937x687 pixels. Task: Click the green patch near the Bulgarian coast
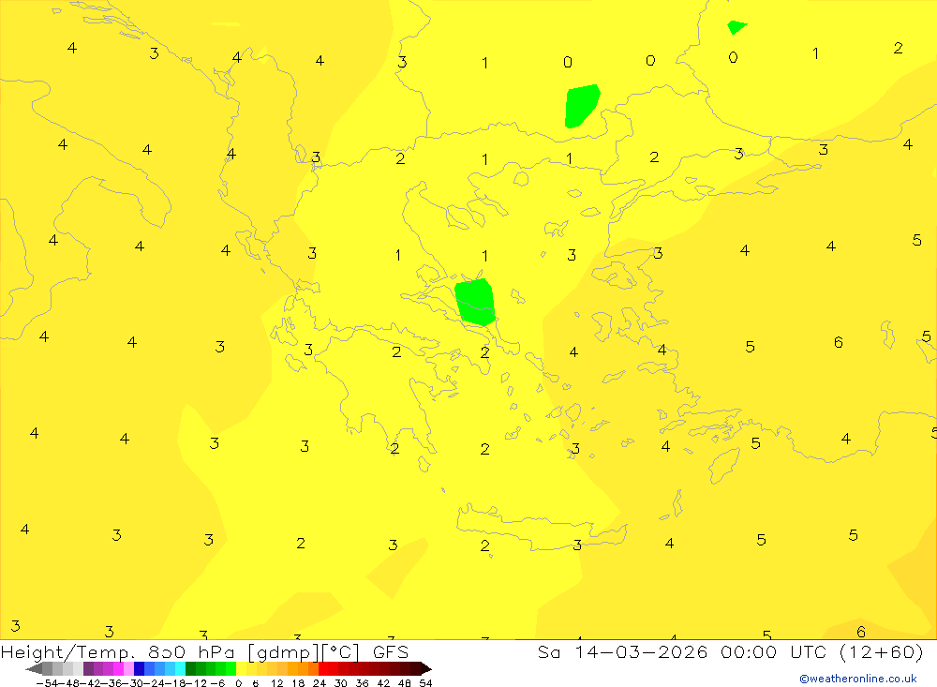click(x=582, y=106)
